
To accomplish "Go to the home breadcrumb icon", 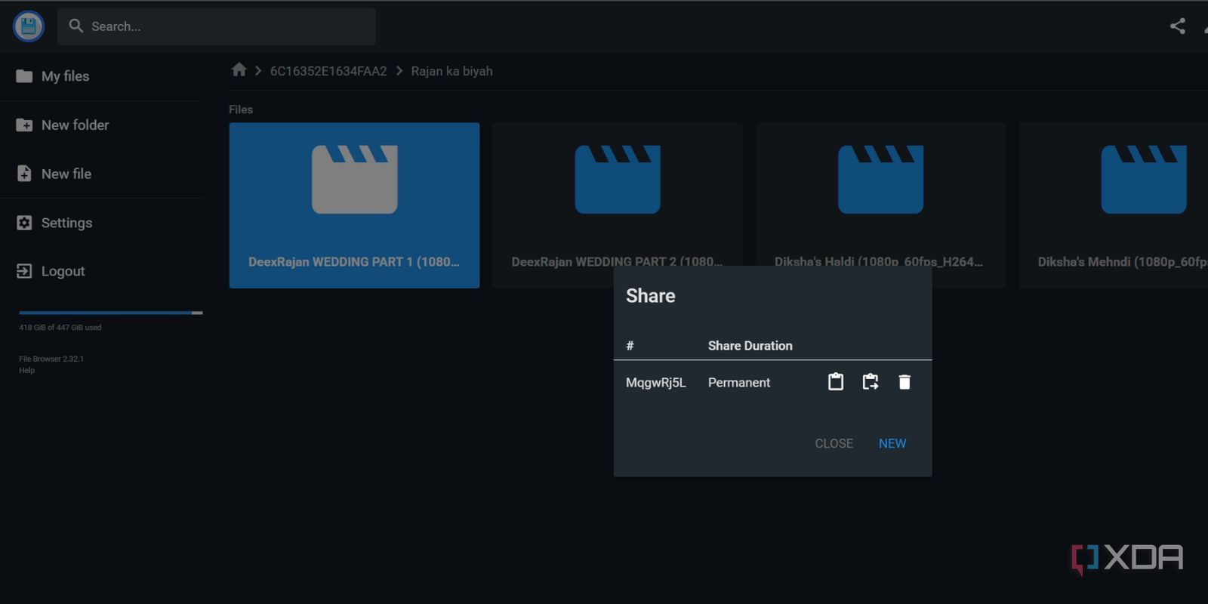I will coord(239,70).
